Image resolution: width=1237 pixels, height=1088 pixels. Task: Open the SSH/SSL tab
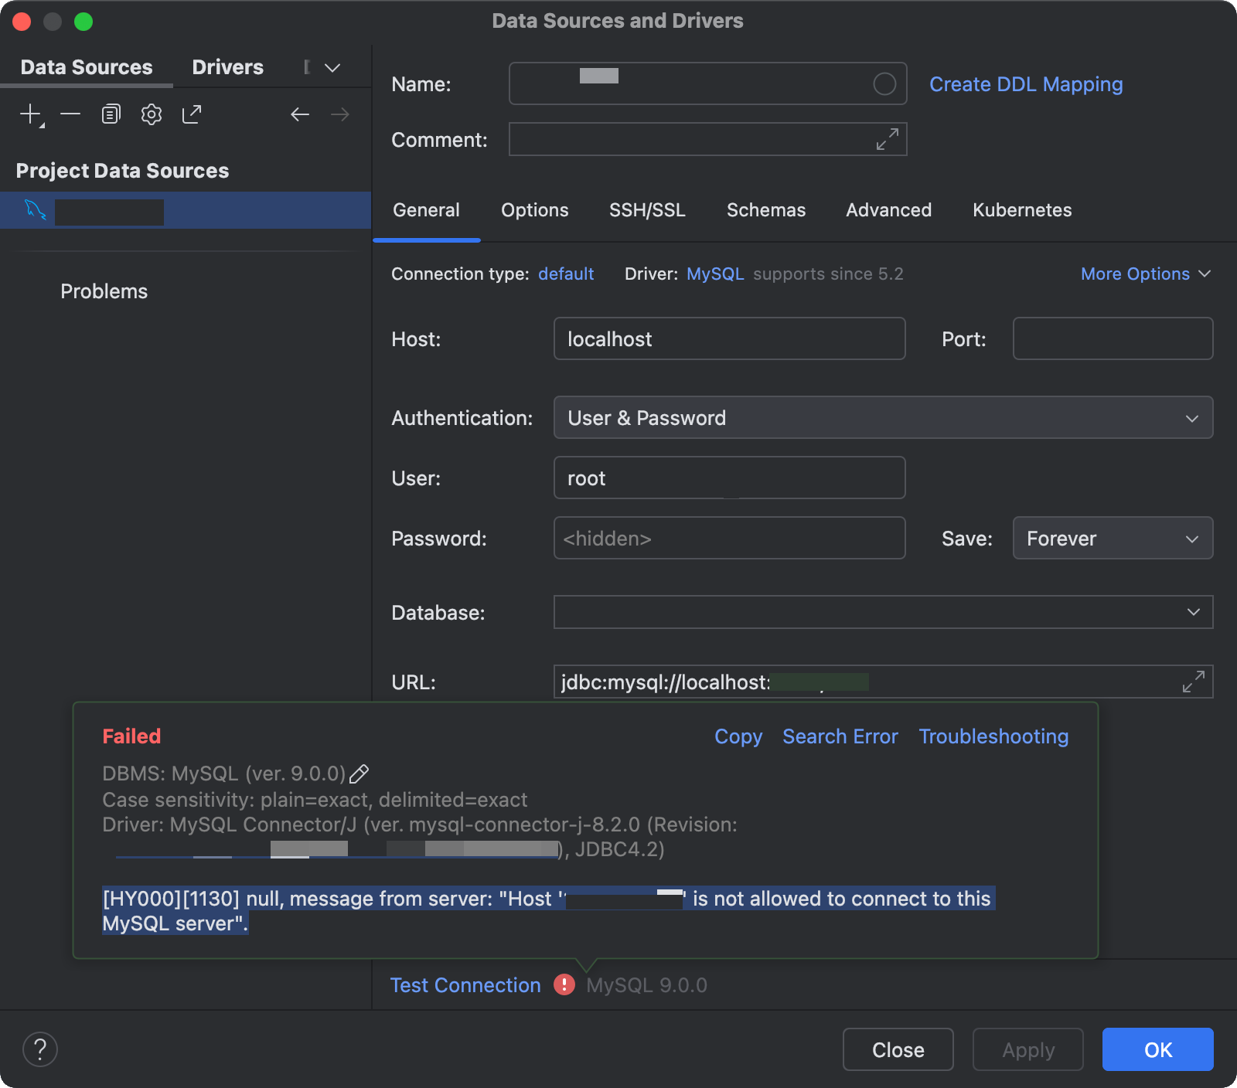point(647,210)
